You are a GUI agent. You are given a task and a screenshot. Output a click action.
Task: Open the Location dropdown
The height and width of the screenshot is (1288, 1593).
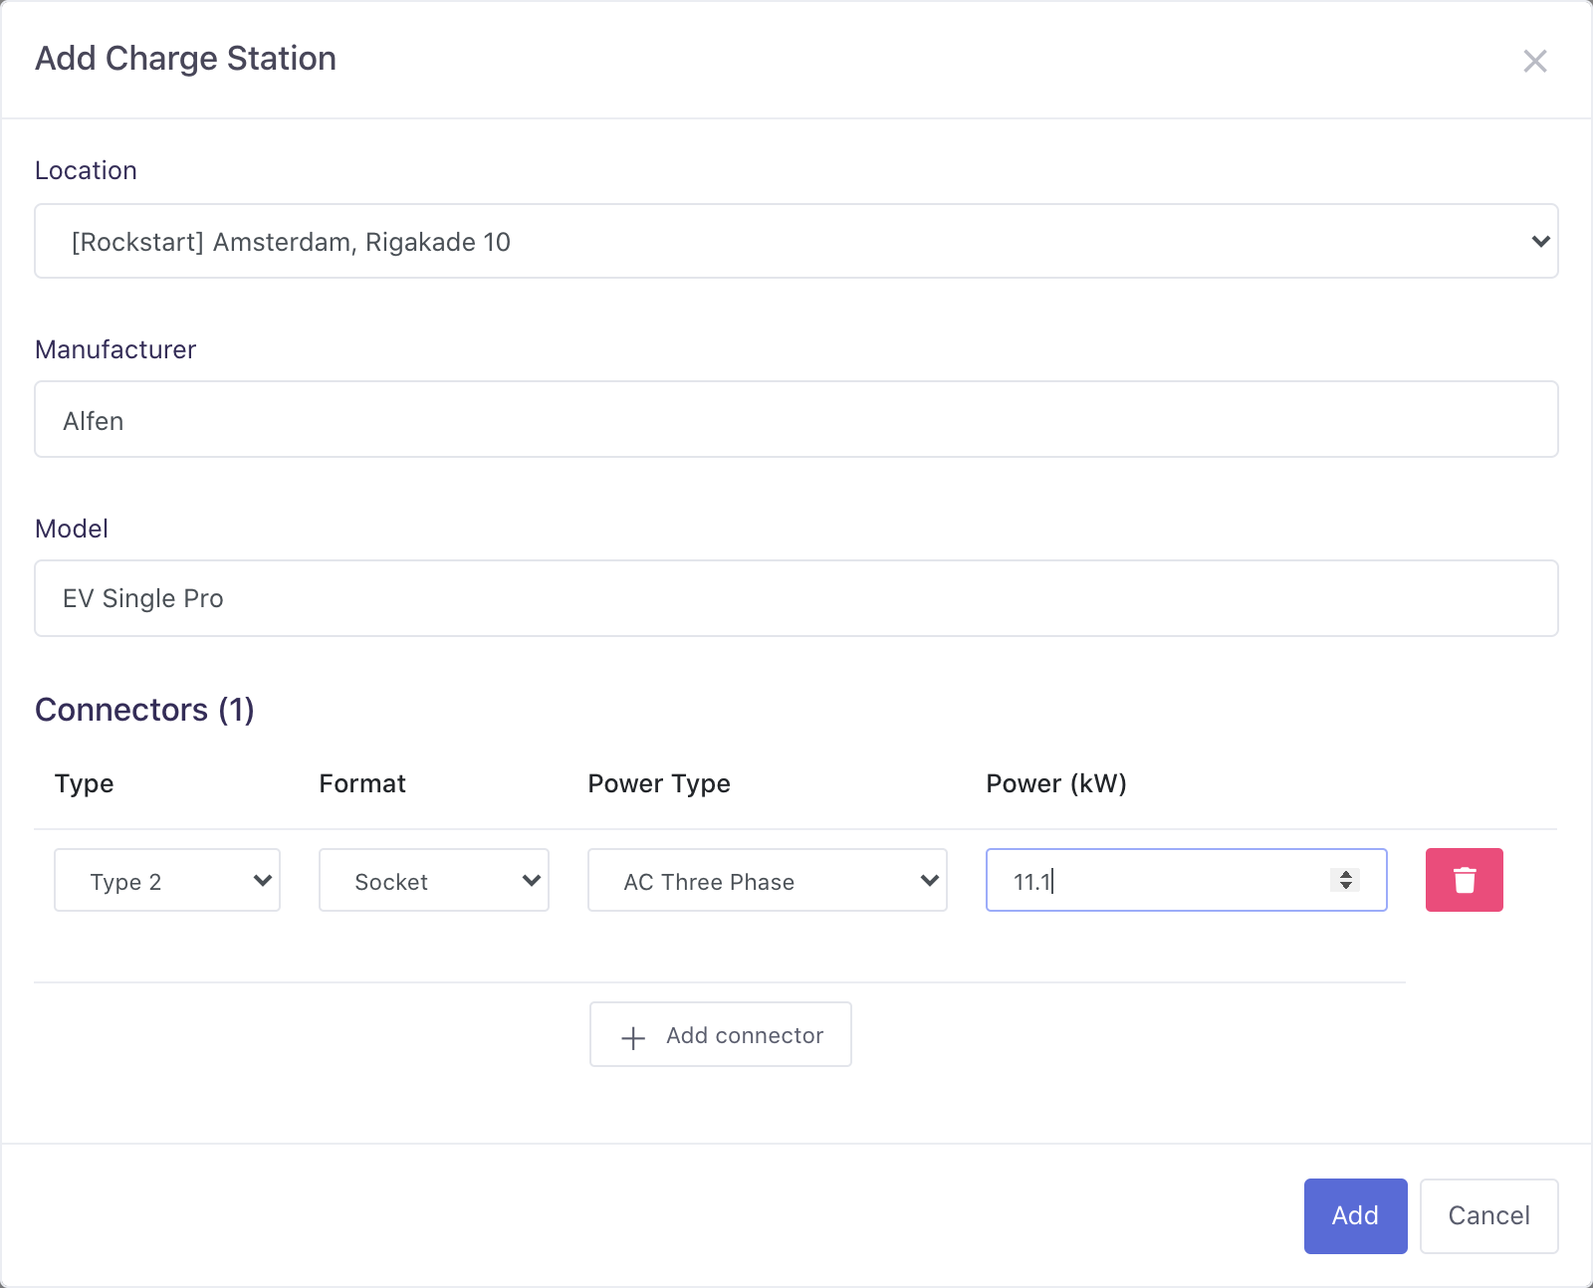796,241
